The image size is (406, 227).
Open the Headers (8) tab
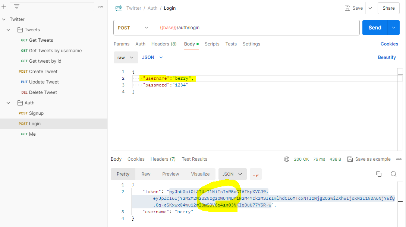164,44
